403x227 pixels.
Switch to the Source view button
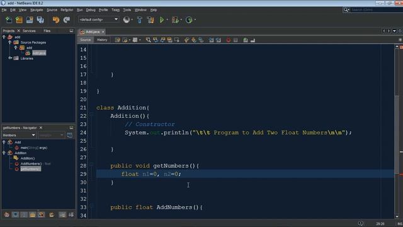(86, 40)
